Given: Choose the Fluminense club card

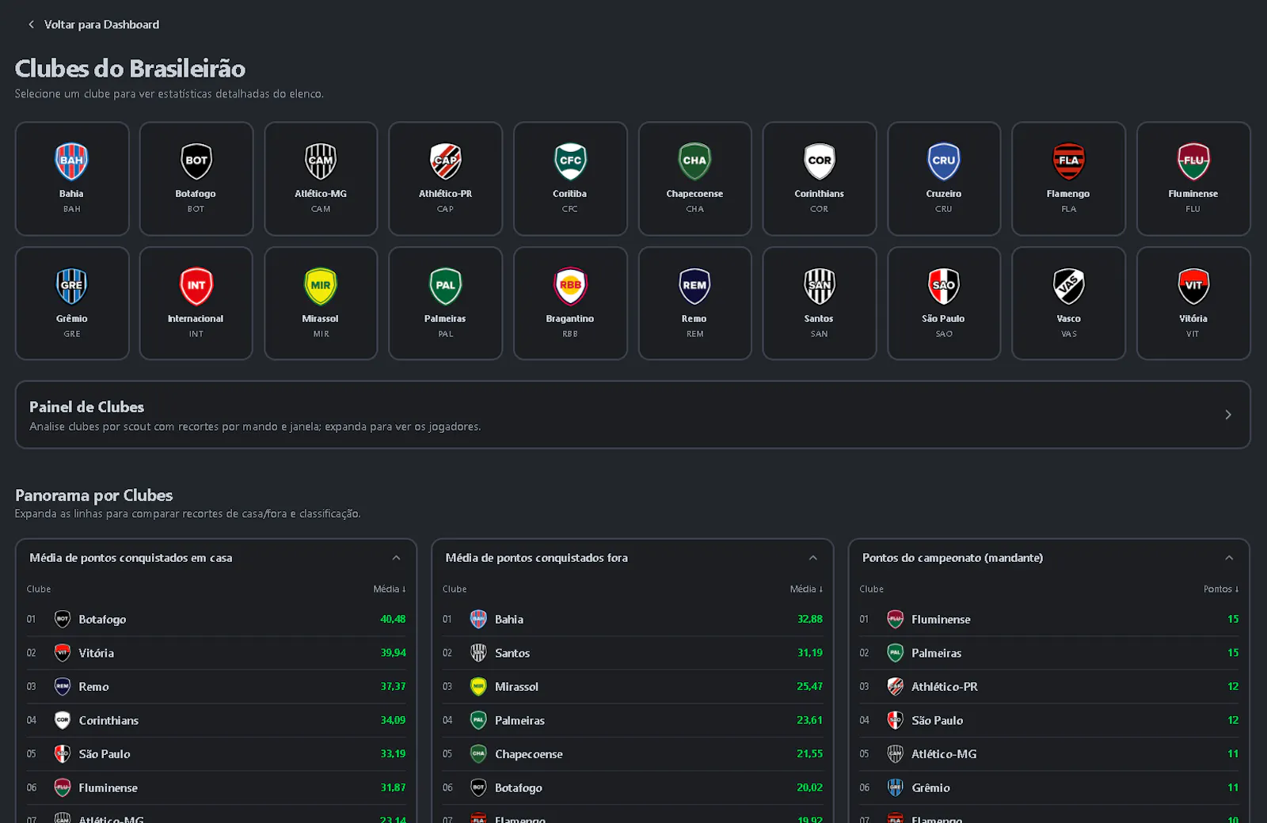Looking at the screenshot, I should 1193,179.
